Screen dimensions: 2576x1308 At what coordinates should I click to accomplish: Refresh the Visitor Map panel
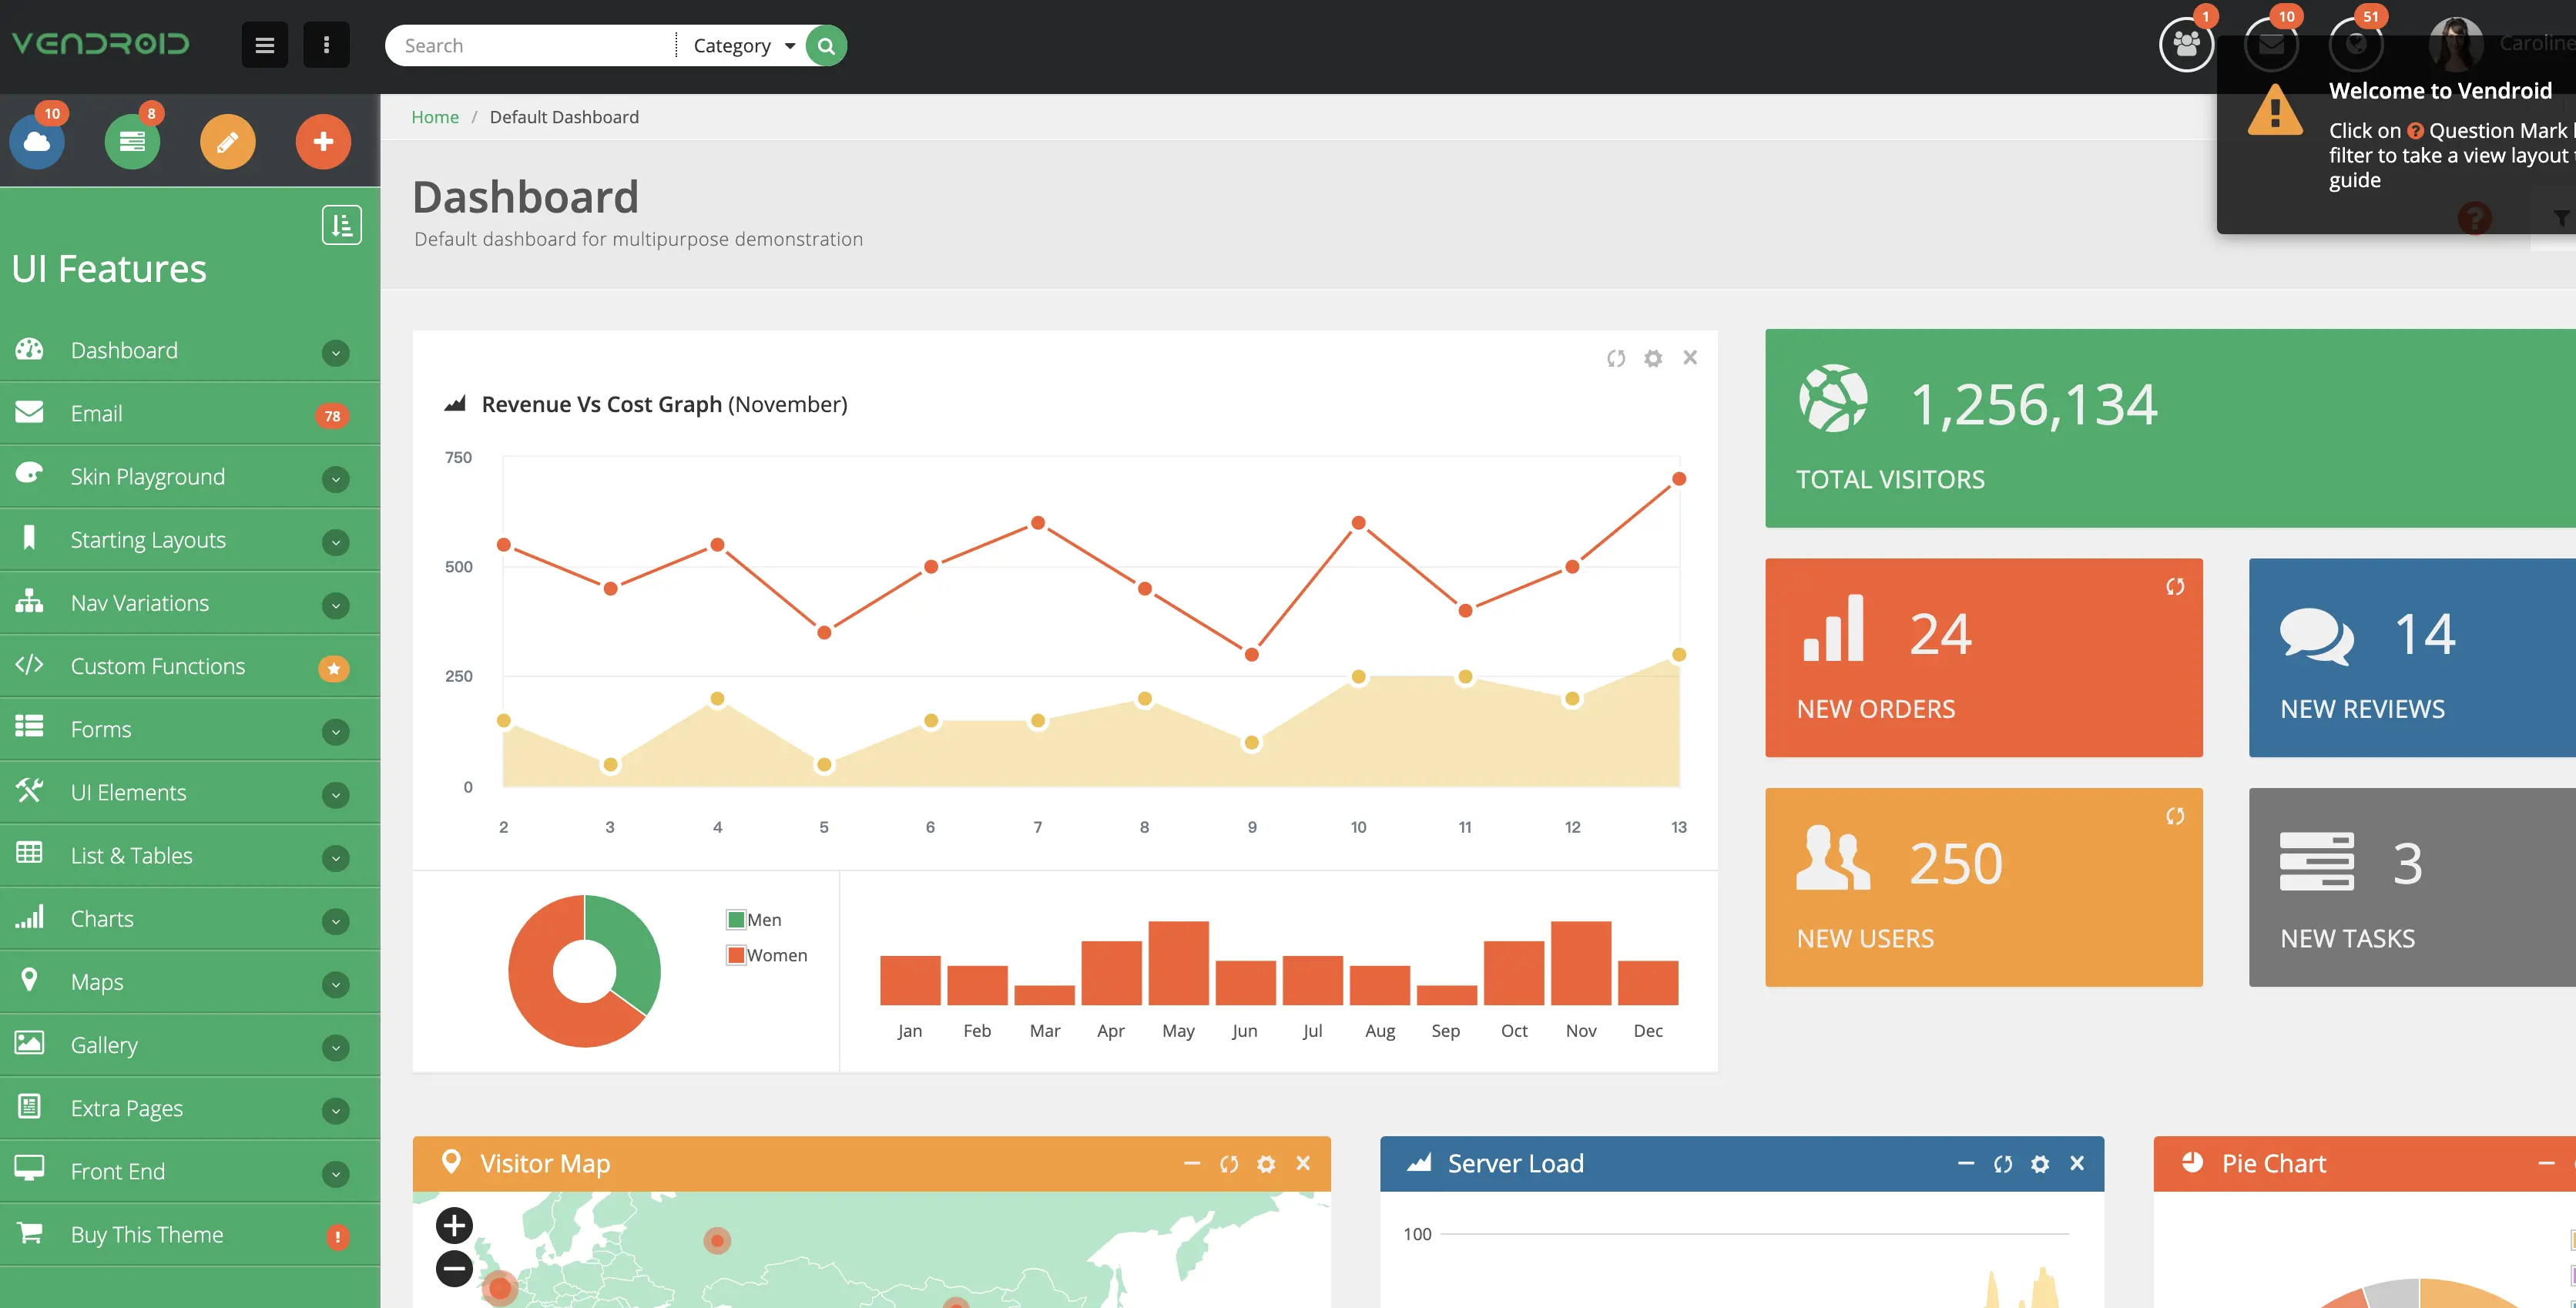1229,1164
